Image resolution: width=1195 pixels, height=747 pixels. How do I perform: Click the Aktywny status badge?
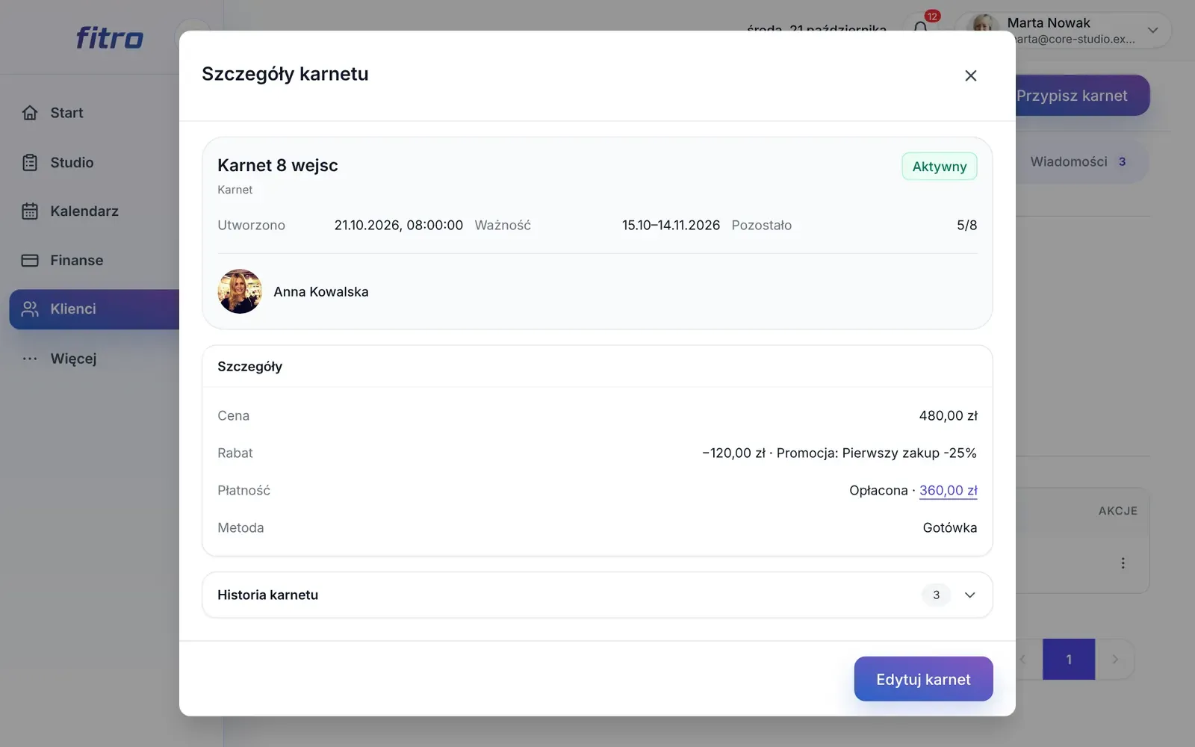tap(939, 167)
